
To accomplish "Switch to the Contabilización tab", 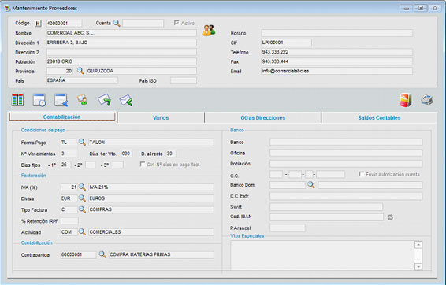I will [x=62, y=117].
